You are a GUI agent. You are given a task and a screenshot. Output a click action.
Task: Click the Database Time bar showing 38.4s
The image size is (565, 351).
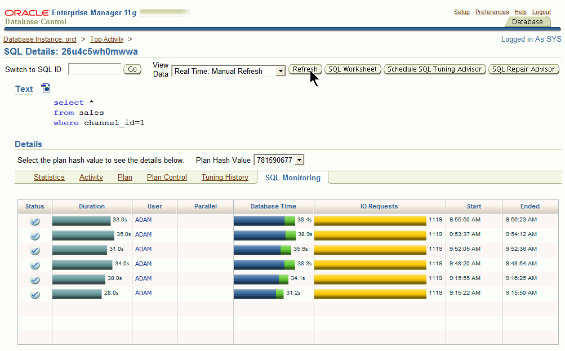coord(264,220)
